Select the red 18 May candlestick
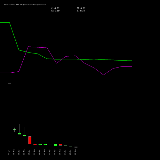The width and height of the screenshot is (160, 160). tap(60, 145)
